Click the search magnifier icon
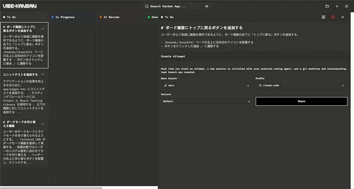 pos(147,6)
